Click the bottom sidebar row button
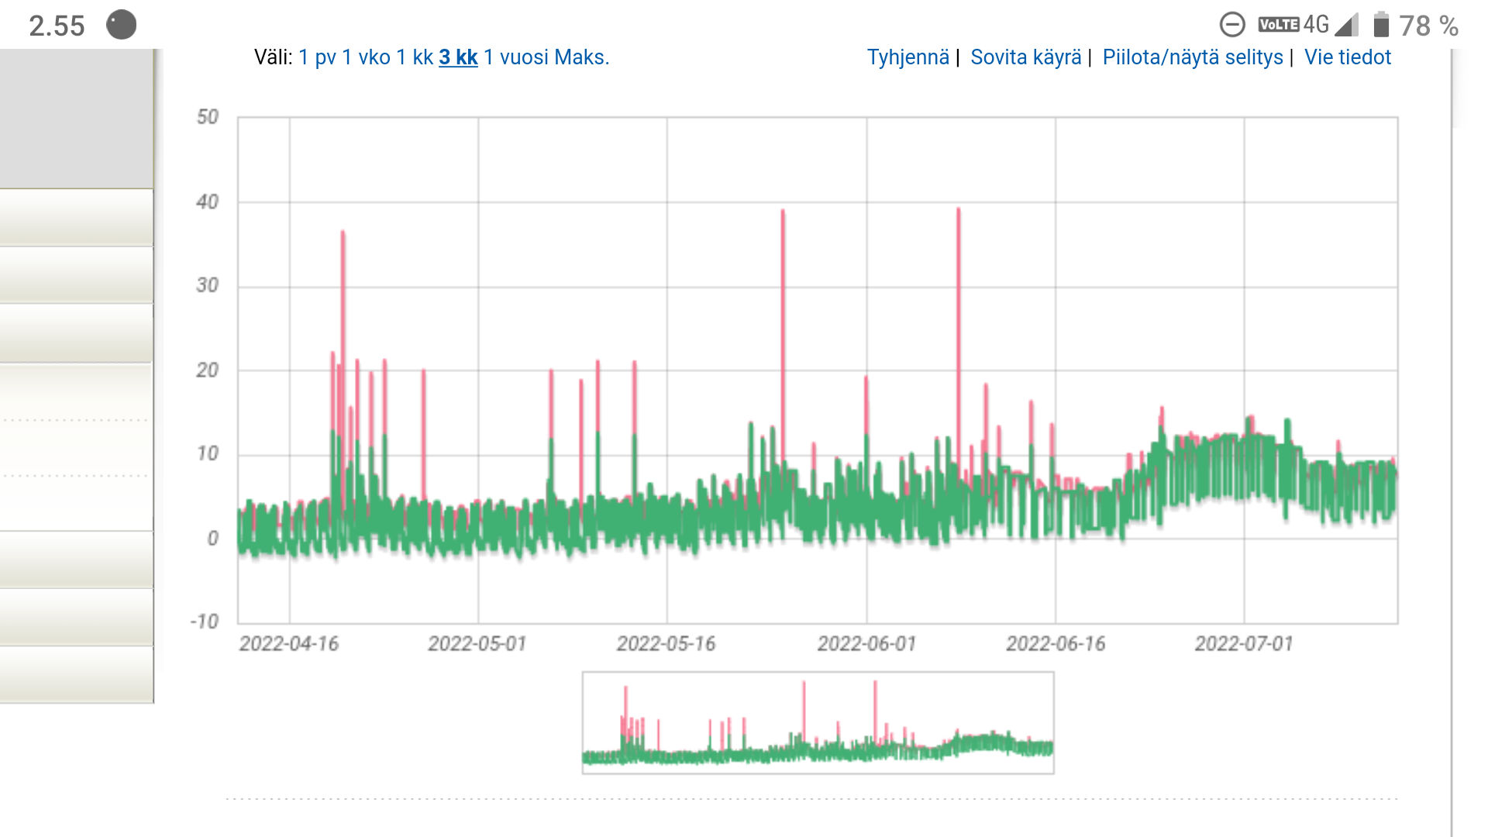 coord(76,674)
